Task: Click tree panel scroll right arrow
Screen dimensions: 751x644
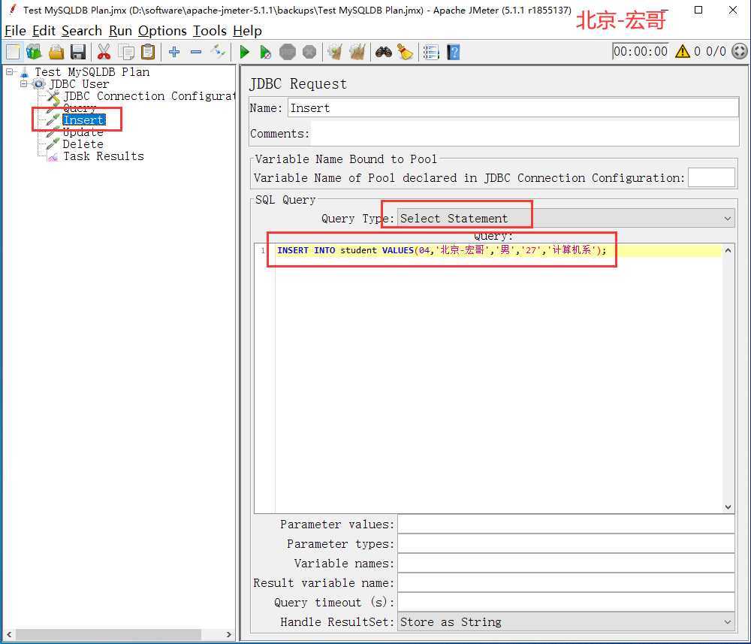Action: point(228,634)
